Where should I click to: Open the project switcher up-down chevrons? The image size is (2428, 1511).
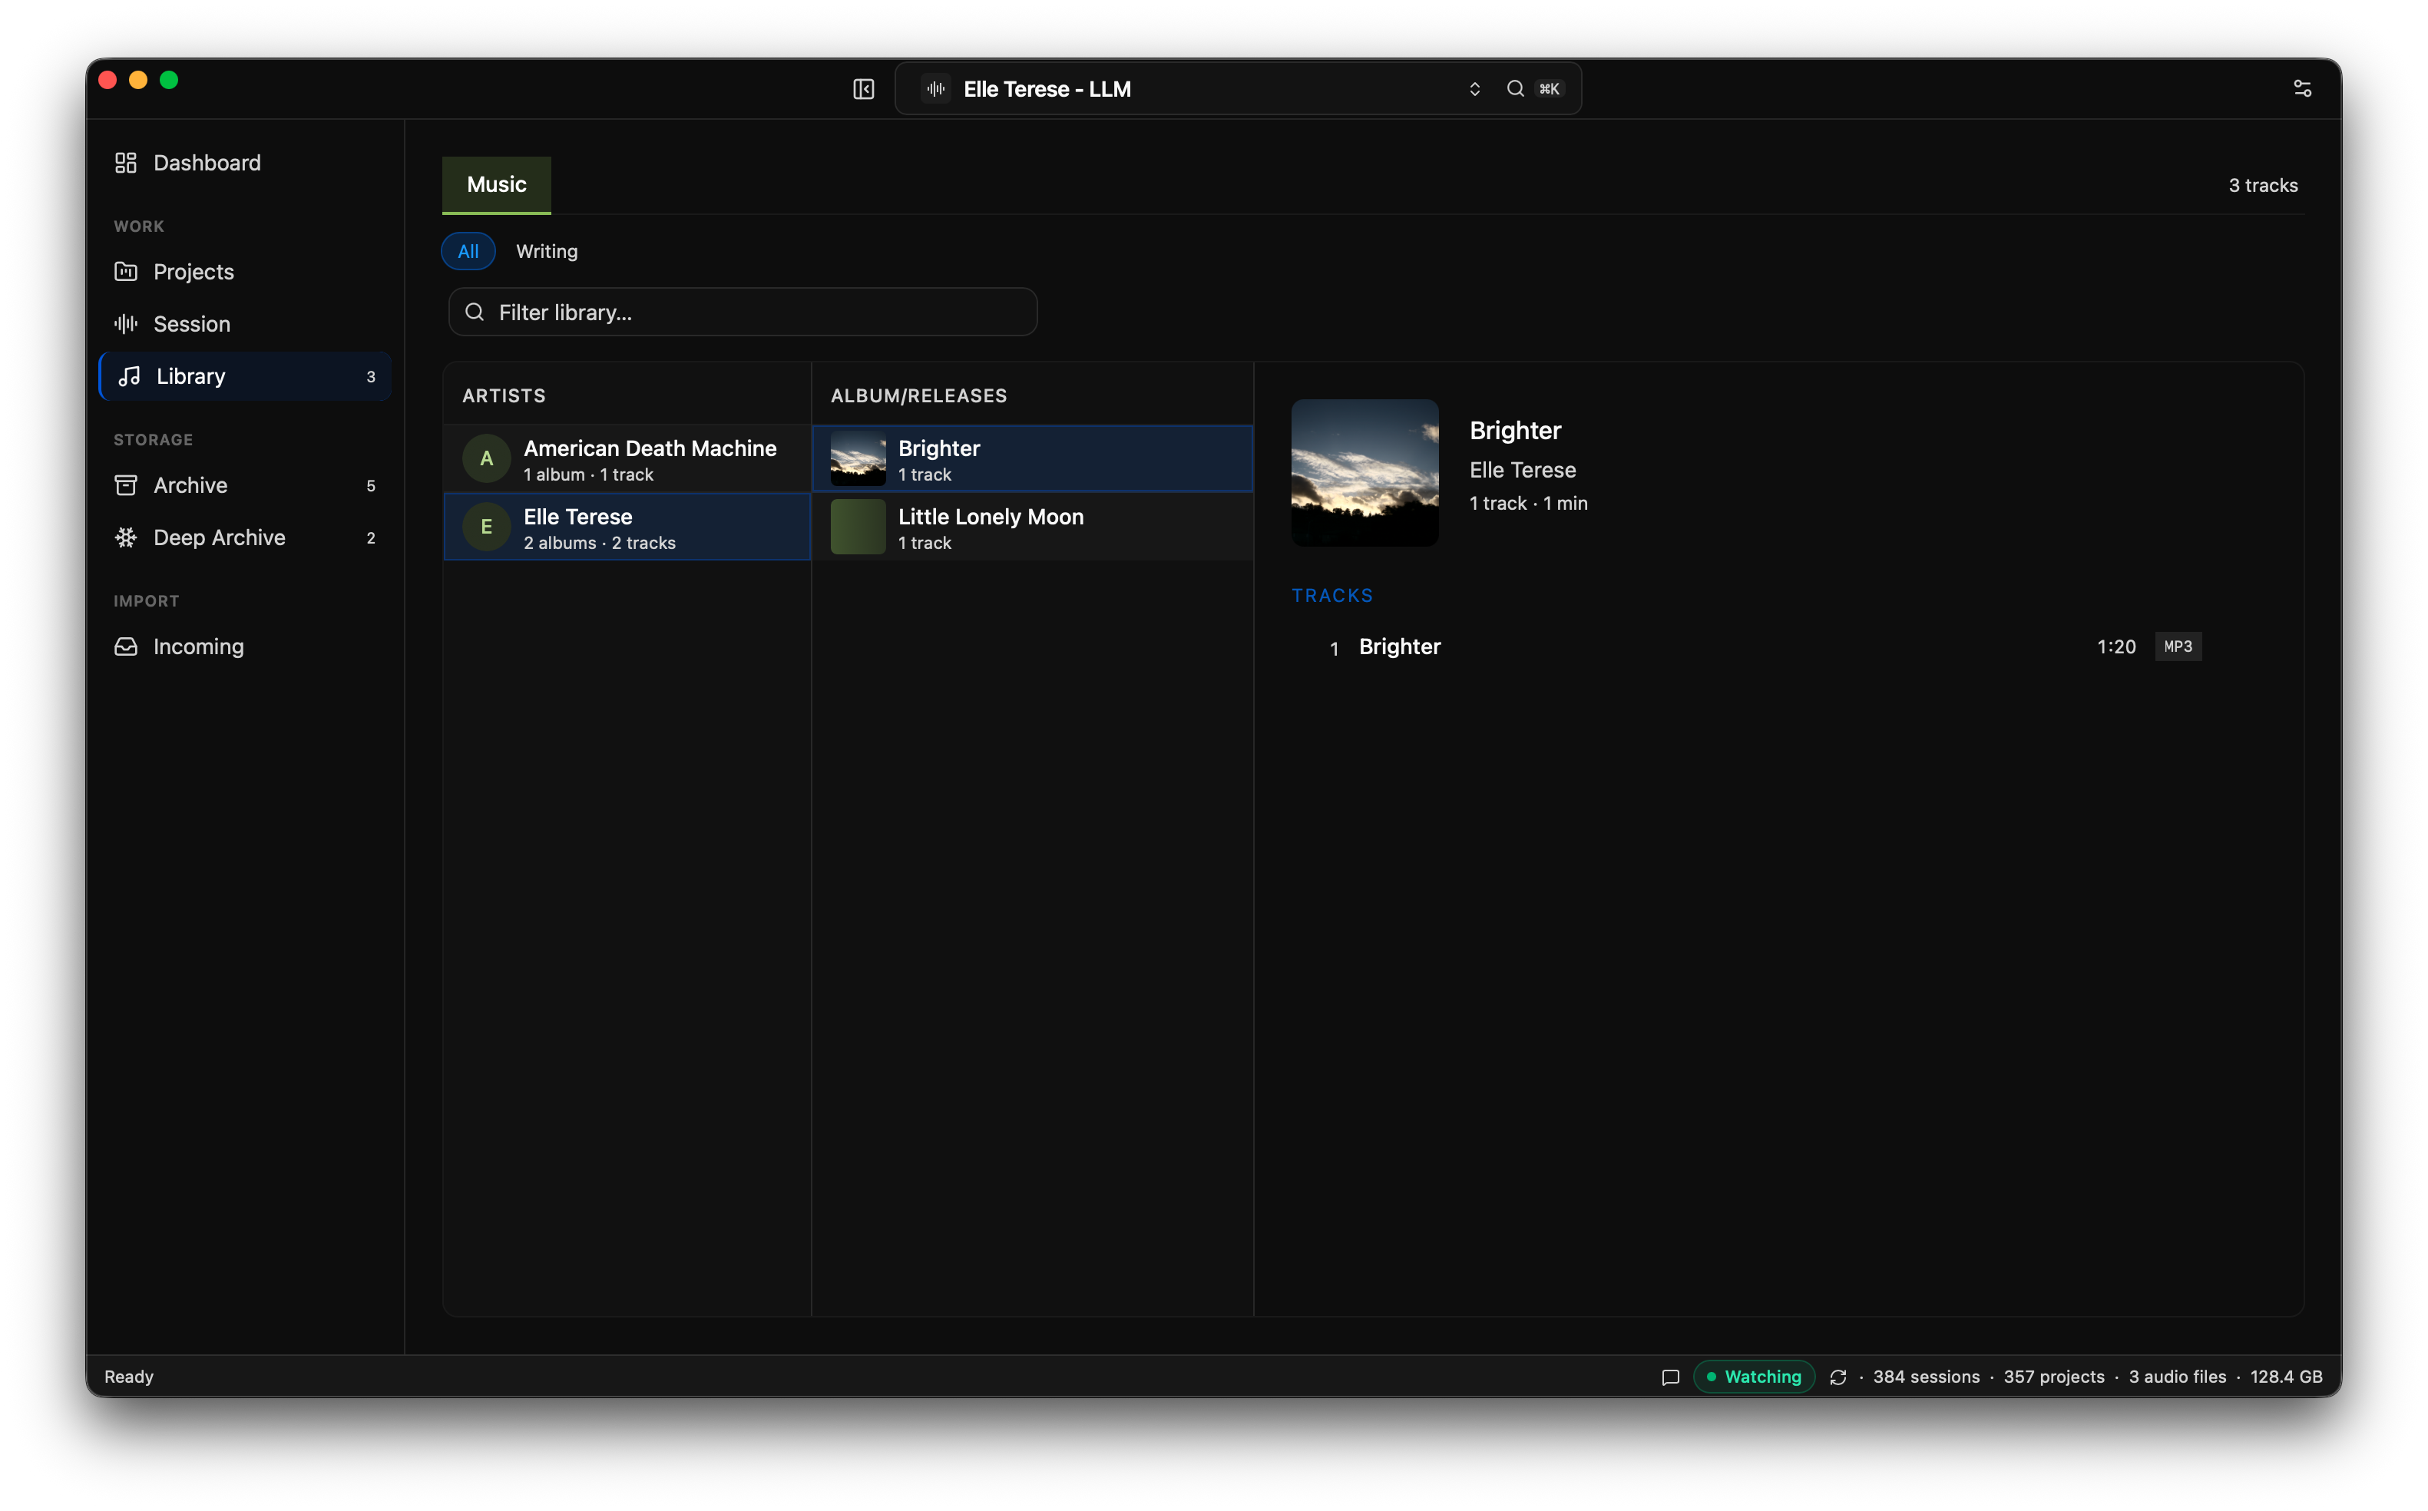point(1474,89)
